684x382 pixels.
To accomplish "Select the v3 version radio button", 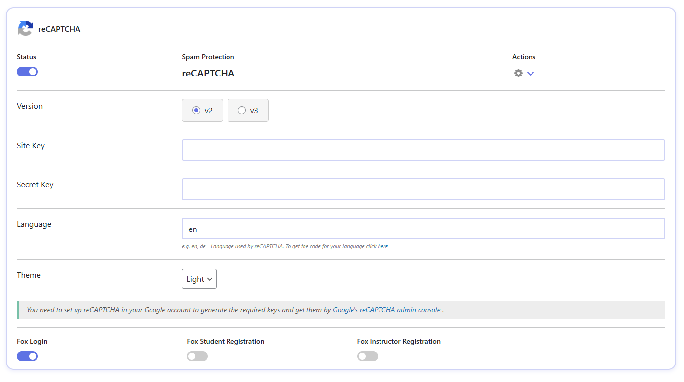I will tap(242, 110).
